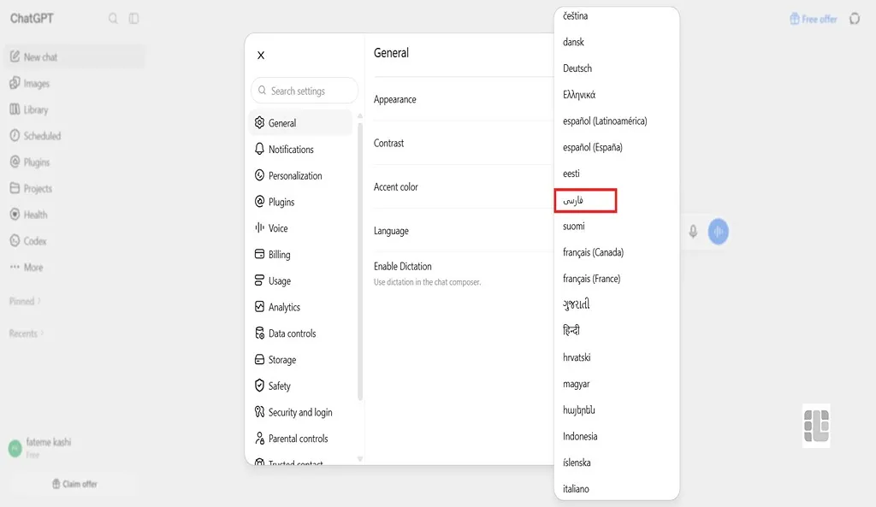Click the Search settings field

point(305,91)
